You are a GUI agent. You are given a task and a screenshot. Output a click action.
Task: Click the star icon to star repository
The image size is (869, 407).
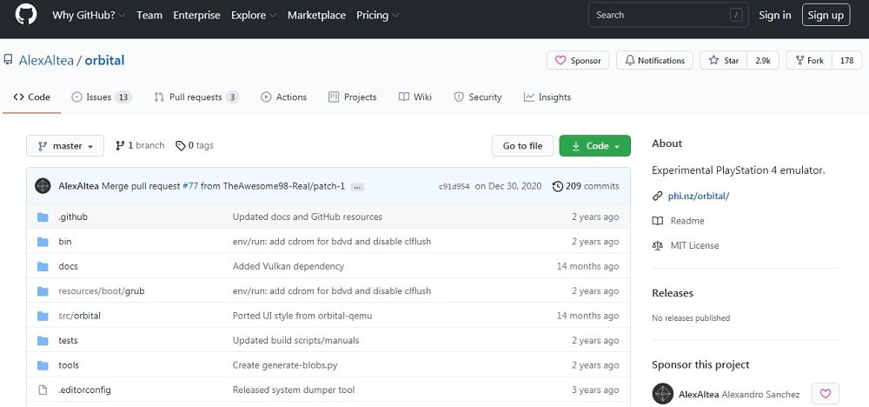(713, 60)
